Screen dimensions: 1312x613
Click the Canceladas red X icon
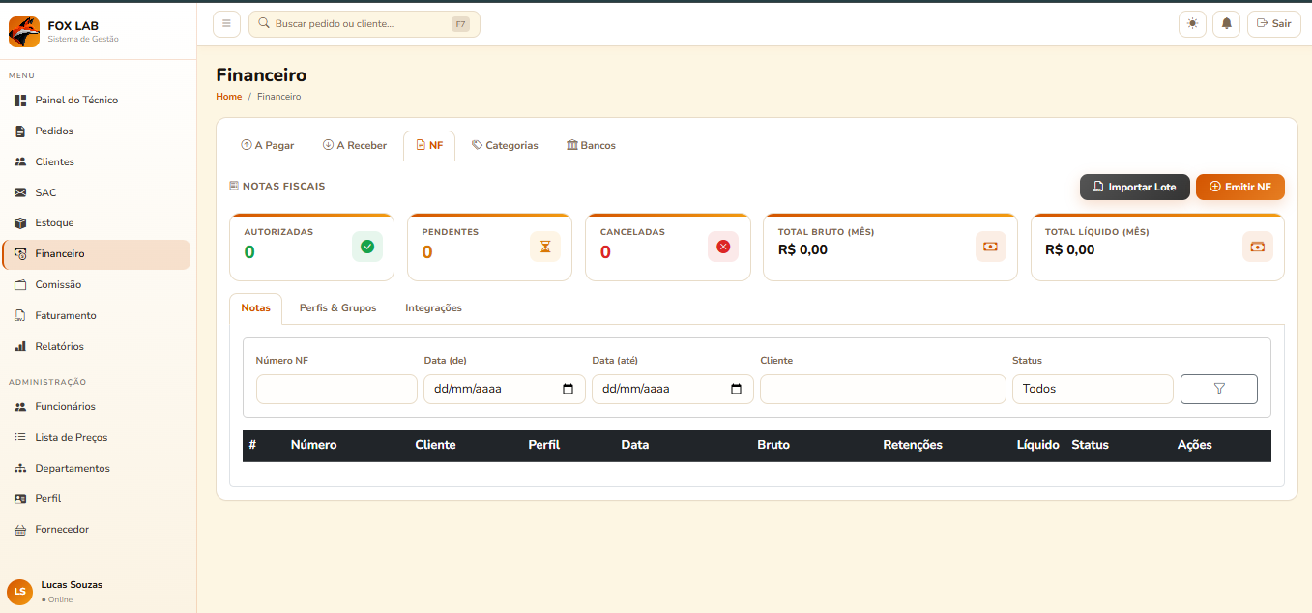click(723, 247)
